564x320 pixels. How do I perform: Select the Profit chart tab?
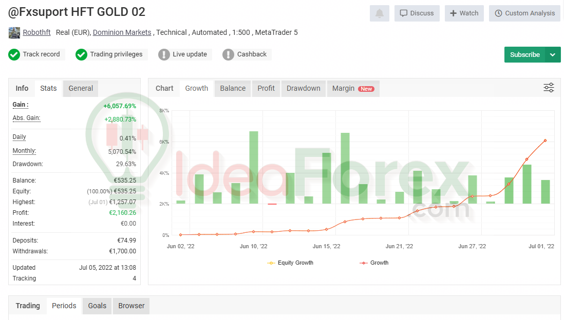[x=266, y=88]
